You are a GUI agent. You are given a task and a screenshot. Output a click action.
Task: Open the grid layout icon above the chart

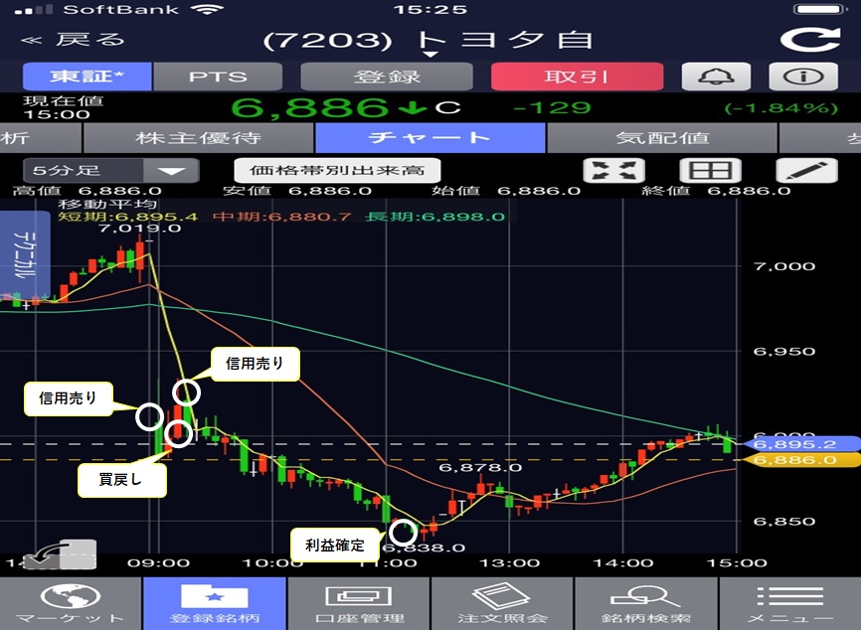point(711,170)
